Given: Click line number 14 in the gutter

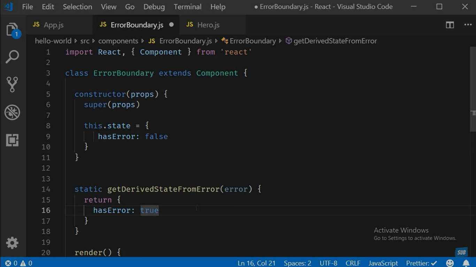Looking at the screenshot, I should [46, 189].
